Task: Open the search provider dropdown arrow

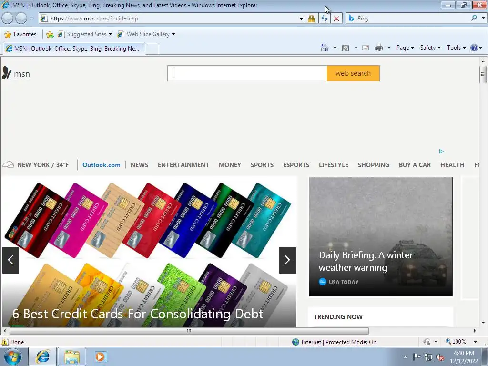Action: 483,18
